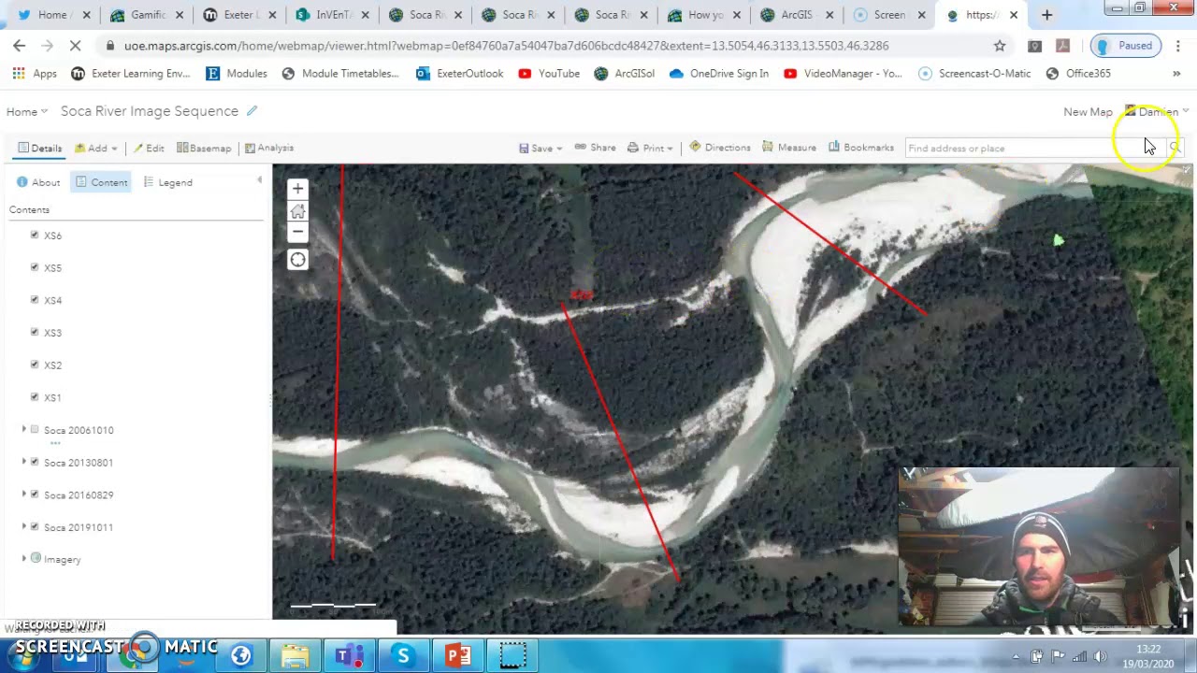This screenshot has height=673, width=1197.
Task: Toggle the Details panel
Action: pos(40,148)
